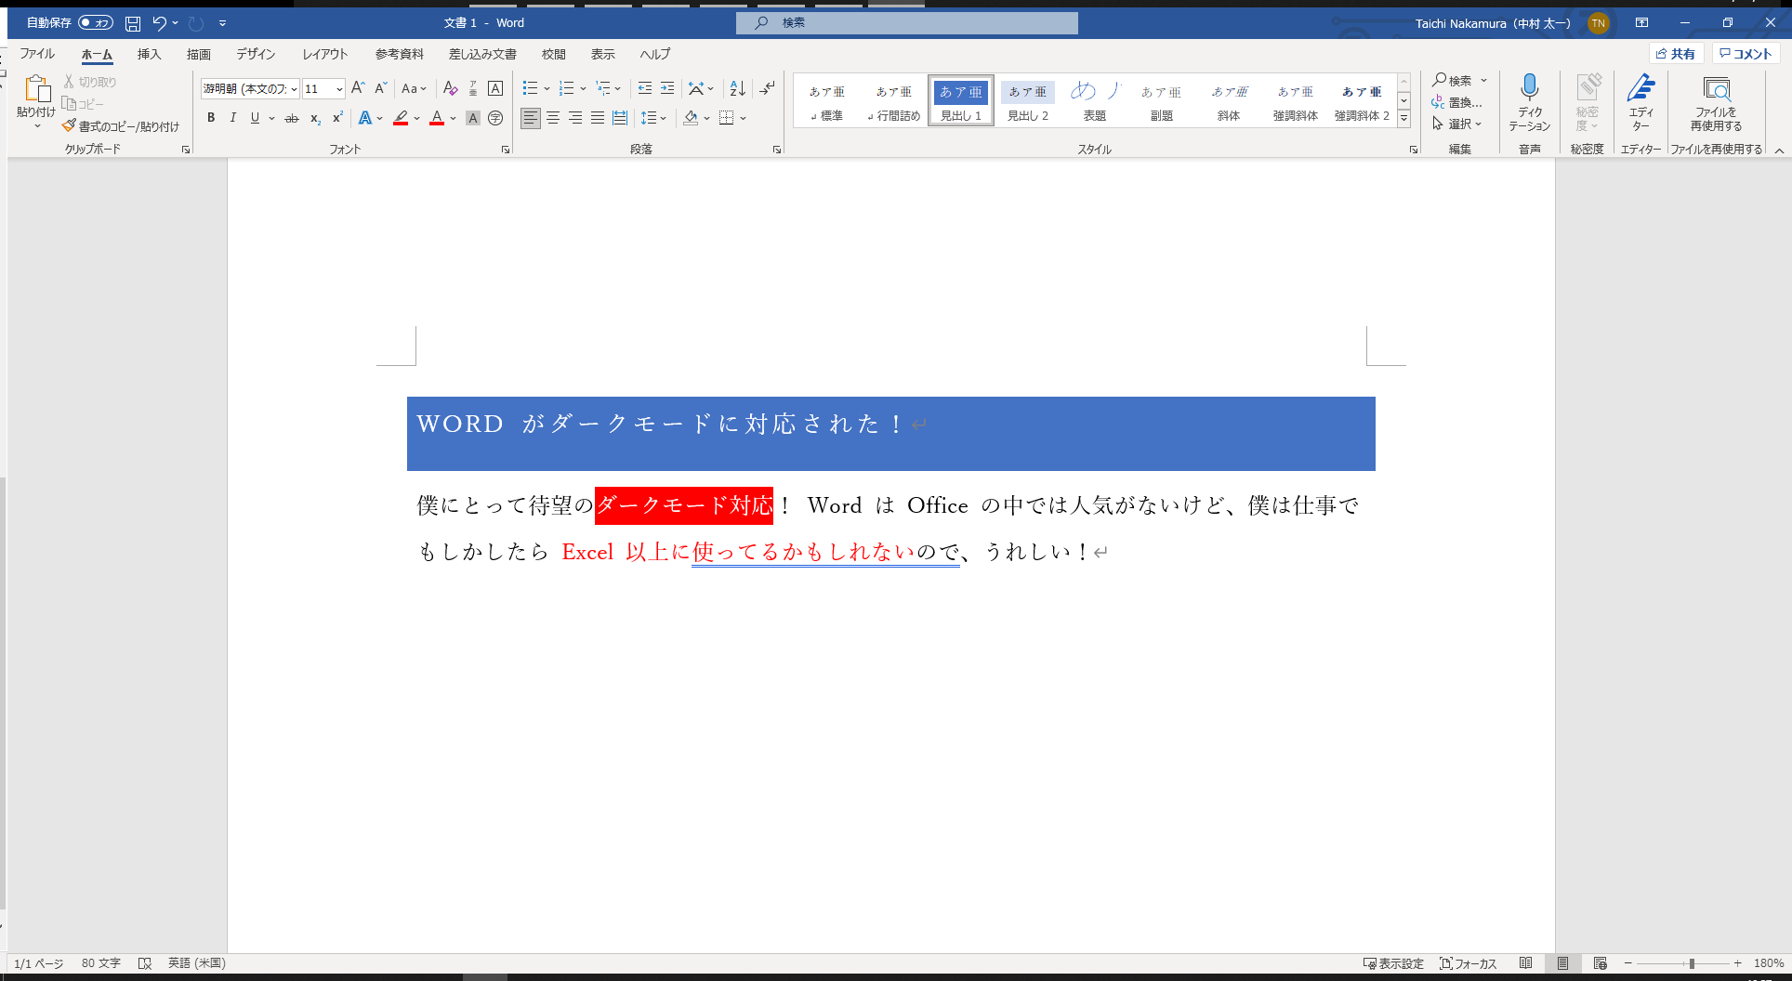Viewport: 1792px width, 981px height.
Task: Increase font size with the grow icon
Action: (x=358, y=88)
